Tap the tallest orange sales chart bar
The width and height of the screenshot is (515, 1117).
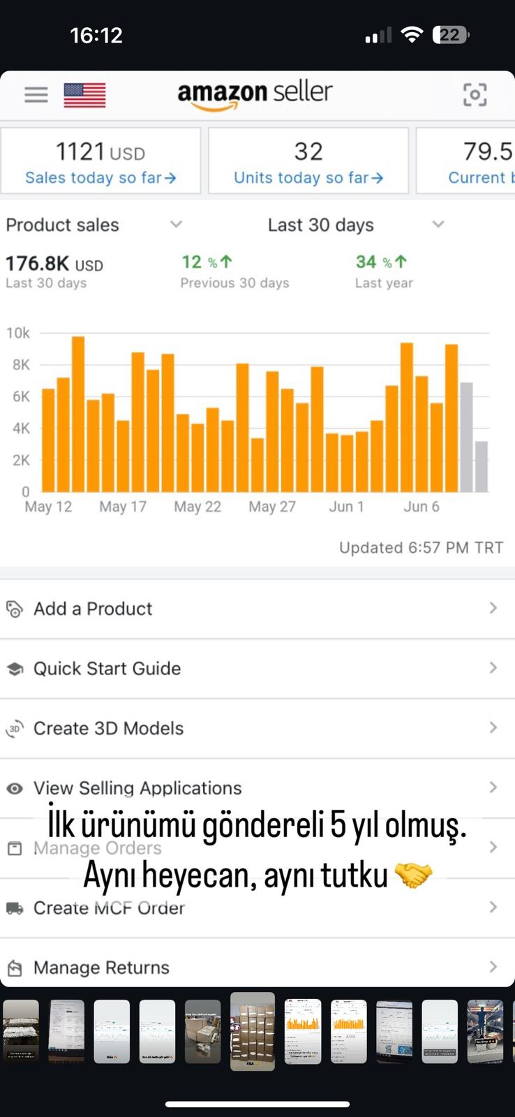point(78,415)
